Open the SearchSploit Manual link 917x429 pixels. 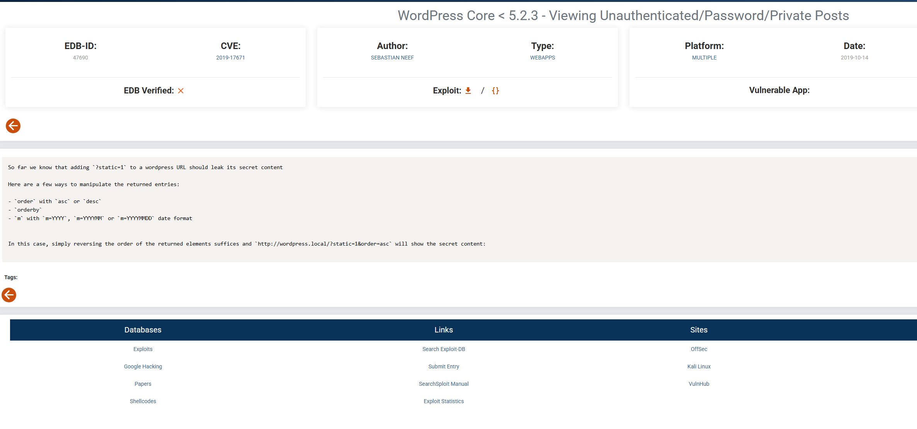coord(444,384)
